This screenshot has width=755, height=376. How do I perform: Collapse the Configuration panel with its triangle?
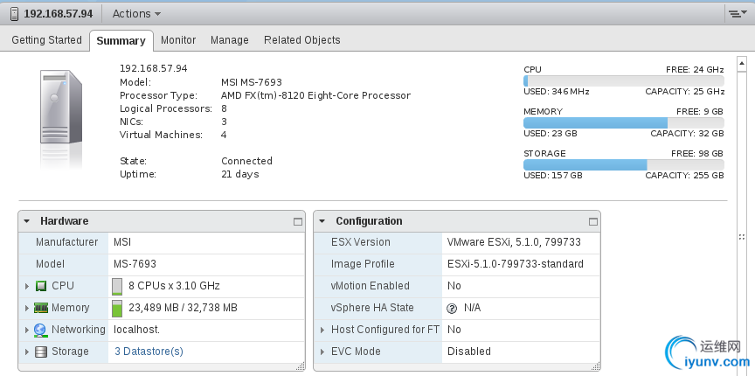click(322, 221)
